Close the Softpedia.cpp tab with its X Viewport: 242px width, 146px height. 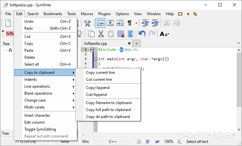click(x=129, y=44)
